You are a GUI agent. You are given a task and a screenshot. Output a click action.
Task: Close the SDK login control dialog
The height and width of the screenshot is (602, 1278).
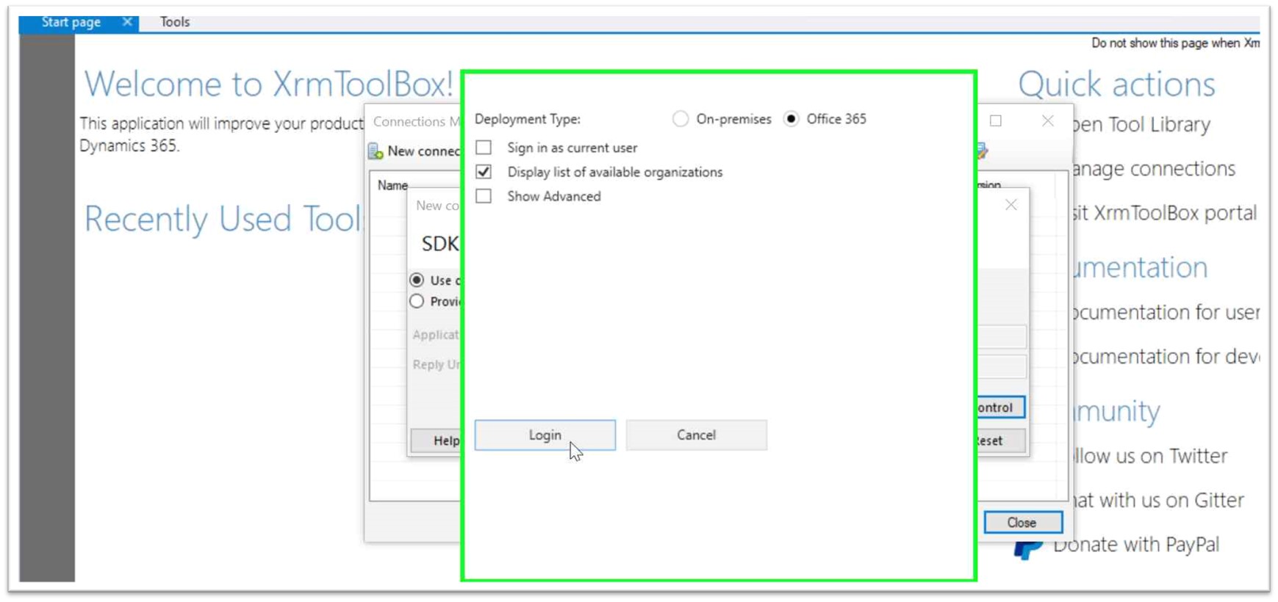click(1011, 205)
